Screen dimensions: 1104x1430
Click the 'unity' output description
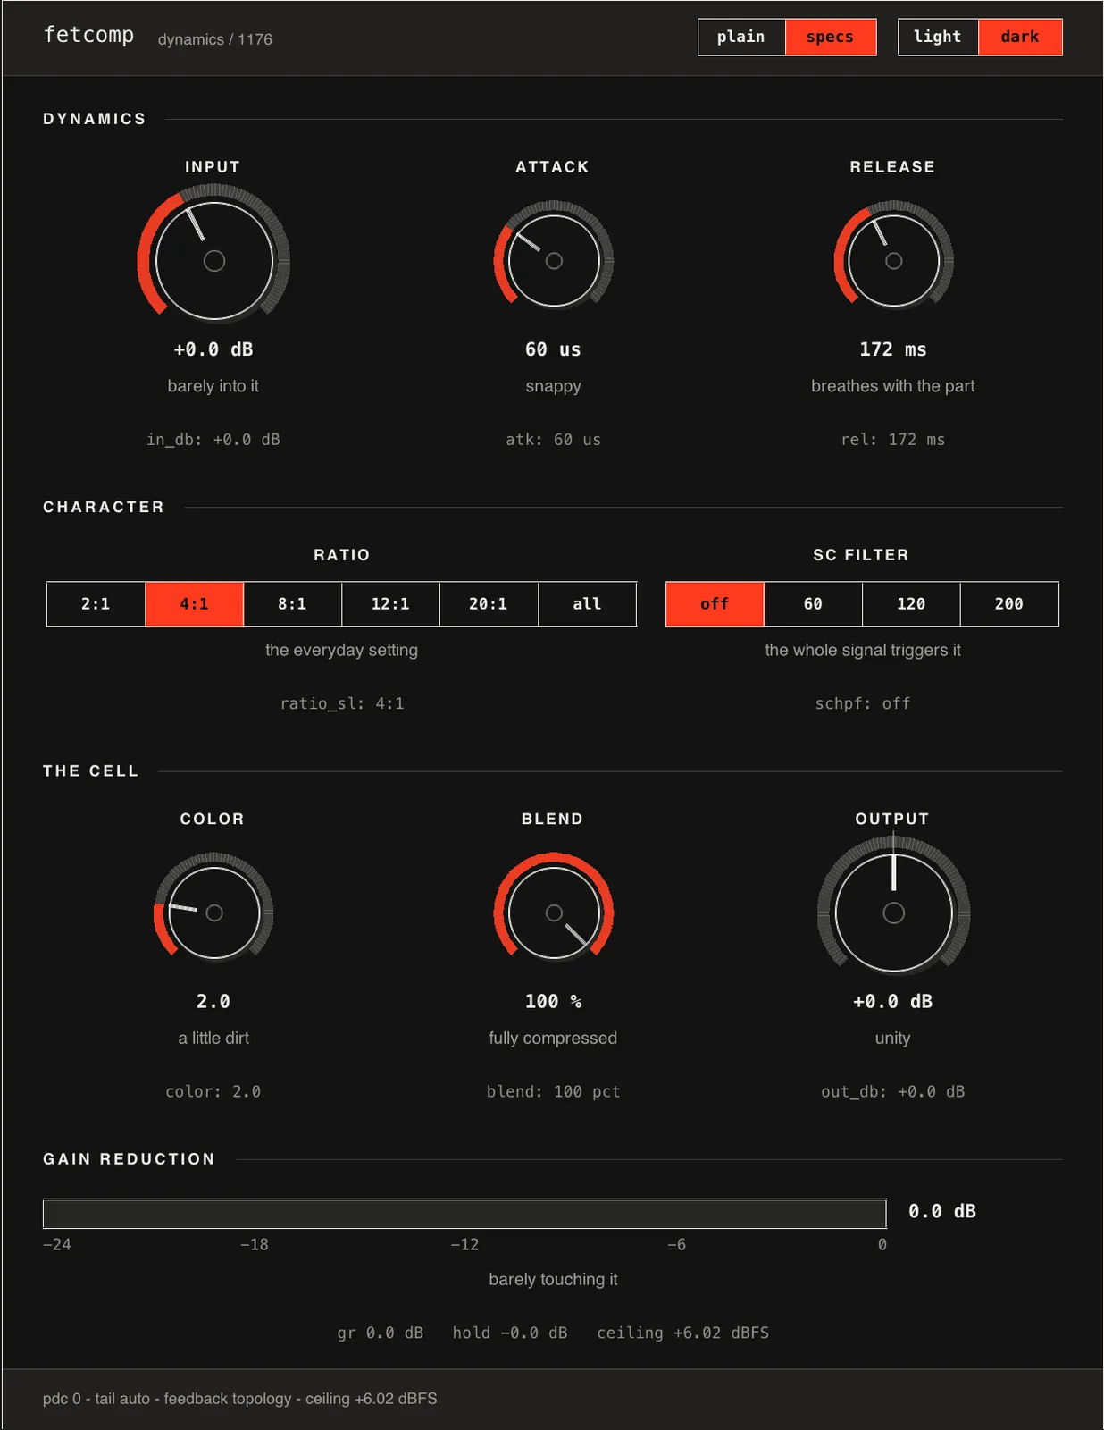pos(893,1038)
